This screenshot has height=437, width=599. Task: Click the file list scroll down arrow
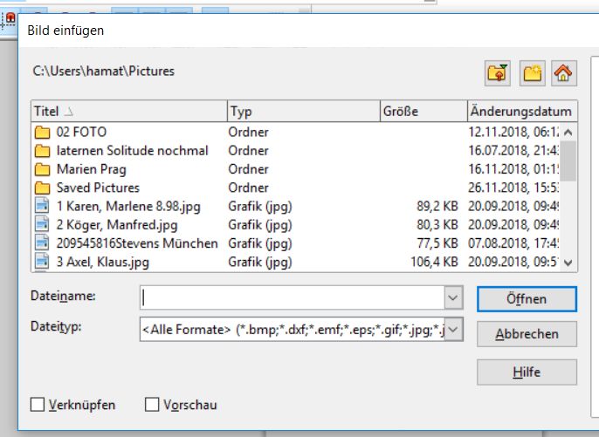[568, 262]
